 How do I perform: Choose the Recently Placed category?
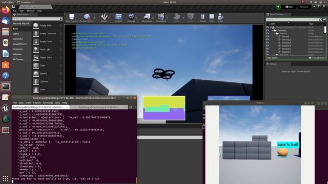click(20, 24)
